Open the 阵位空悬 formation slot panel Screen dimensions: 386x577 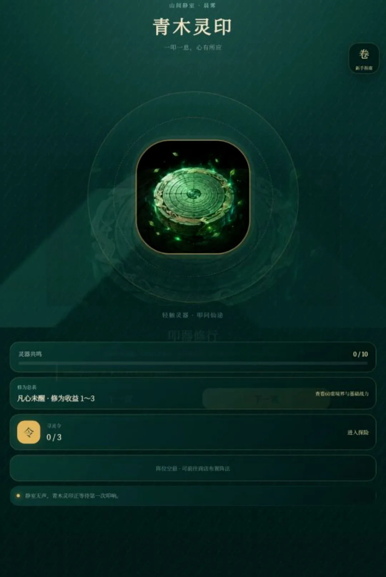tap(193, 468)
